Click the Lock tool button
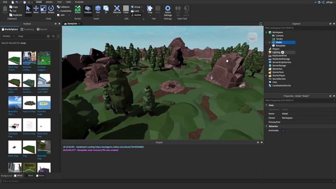This screenshot has width=336, height=189. 135,11
